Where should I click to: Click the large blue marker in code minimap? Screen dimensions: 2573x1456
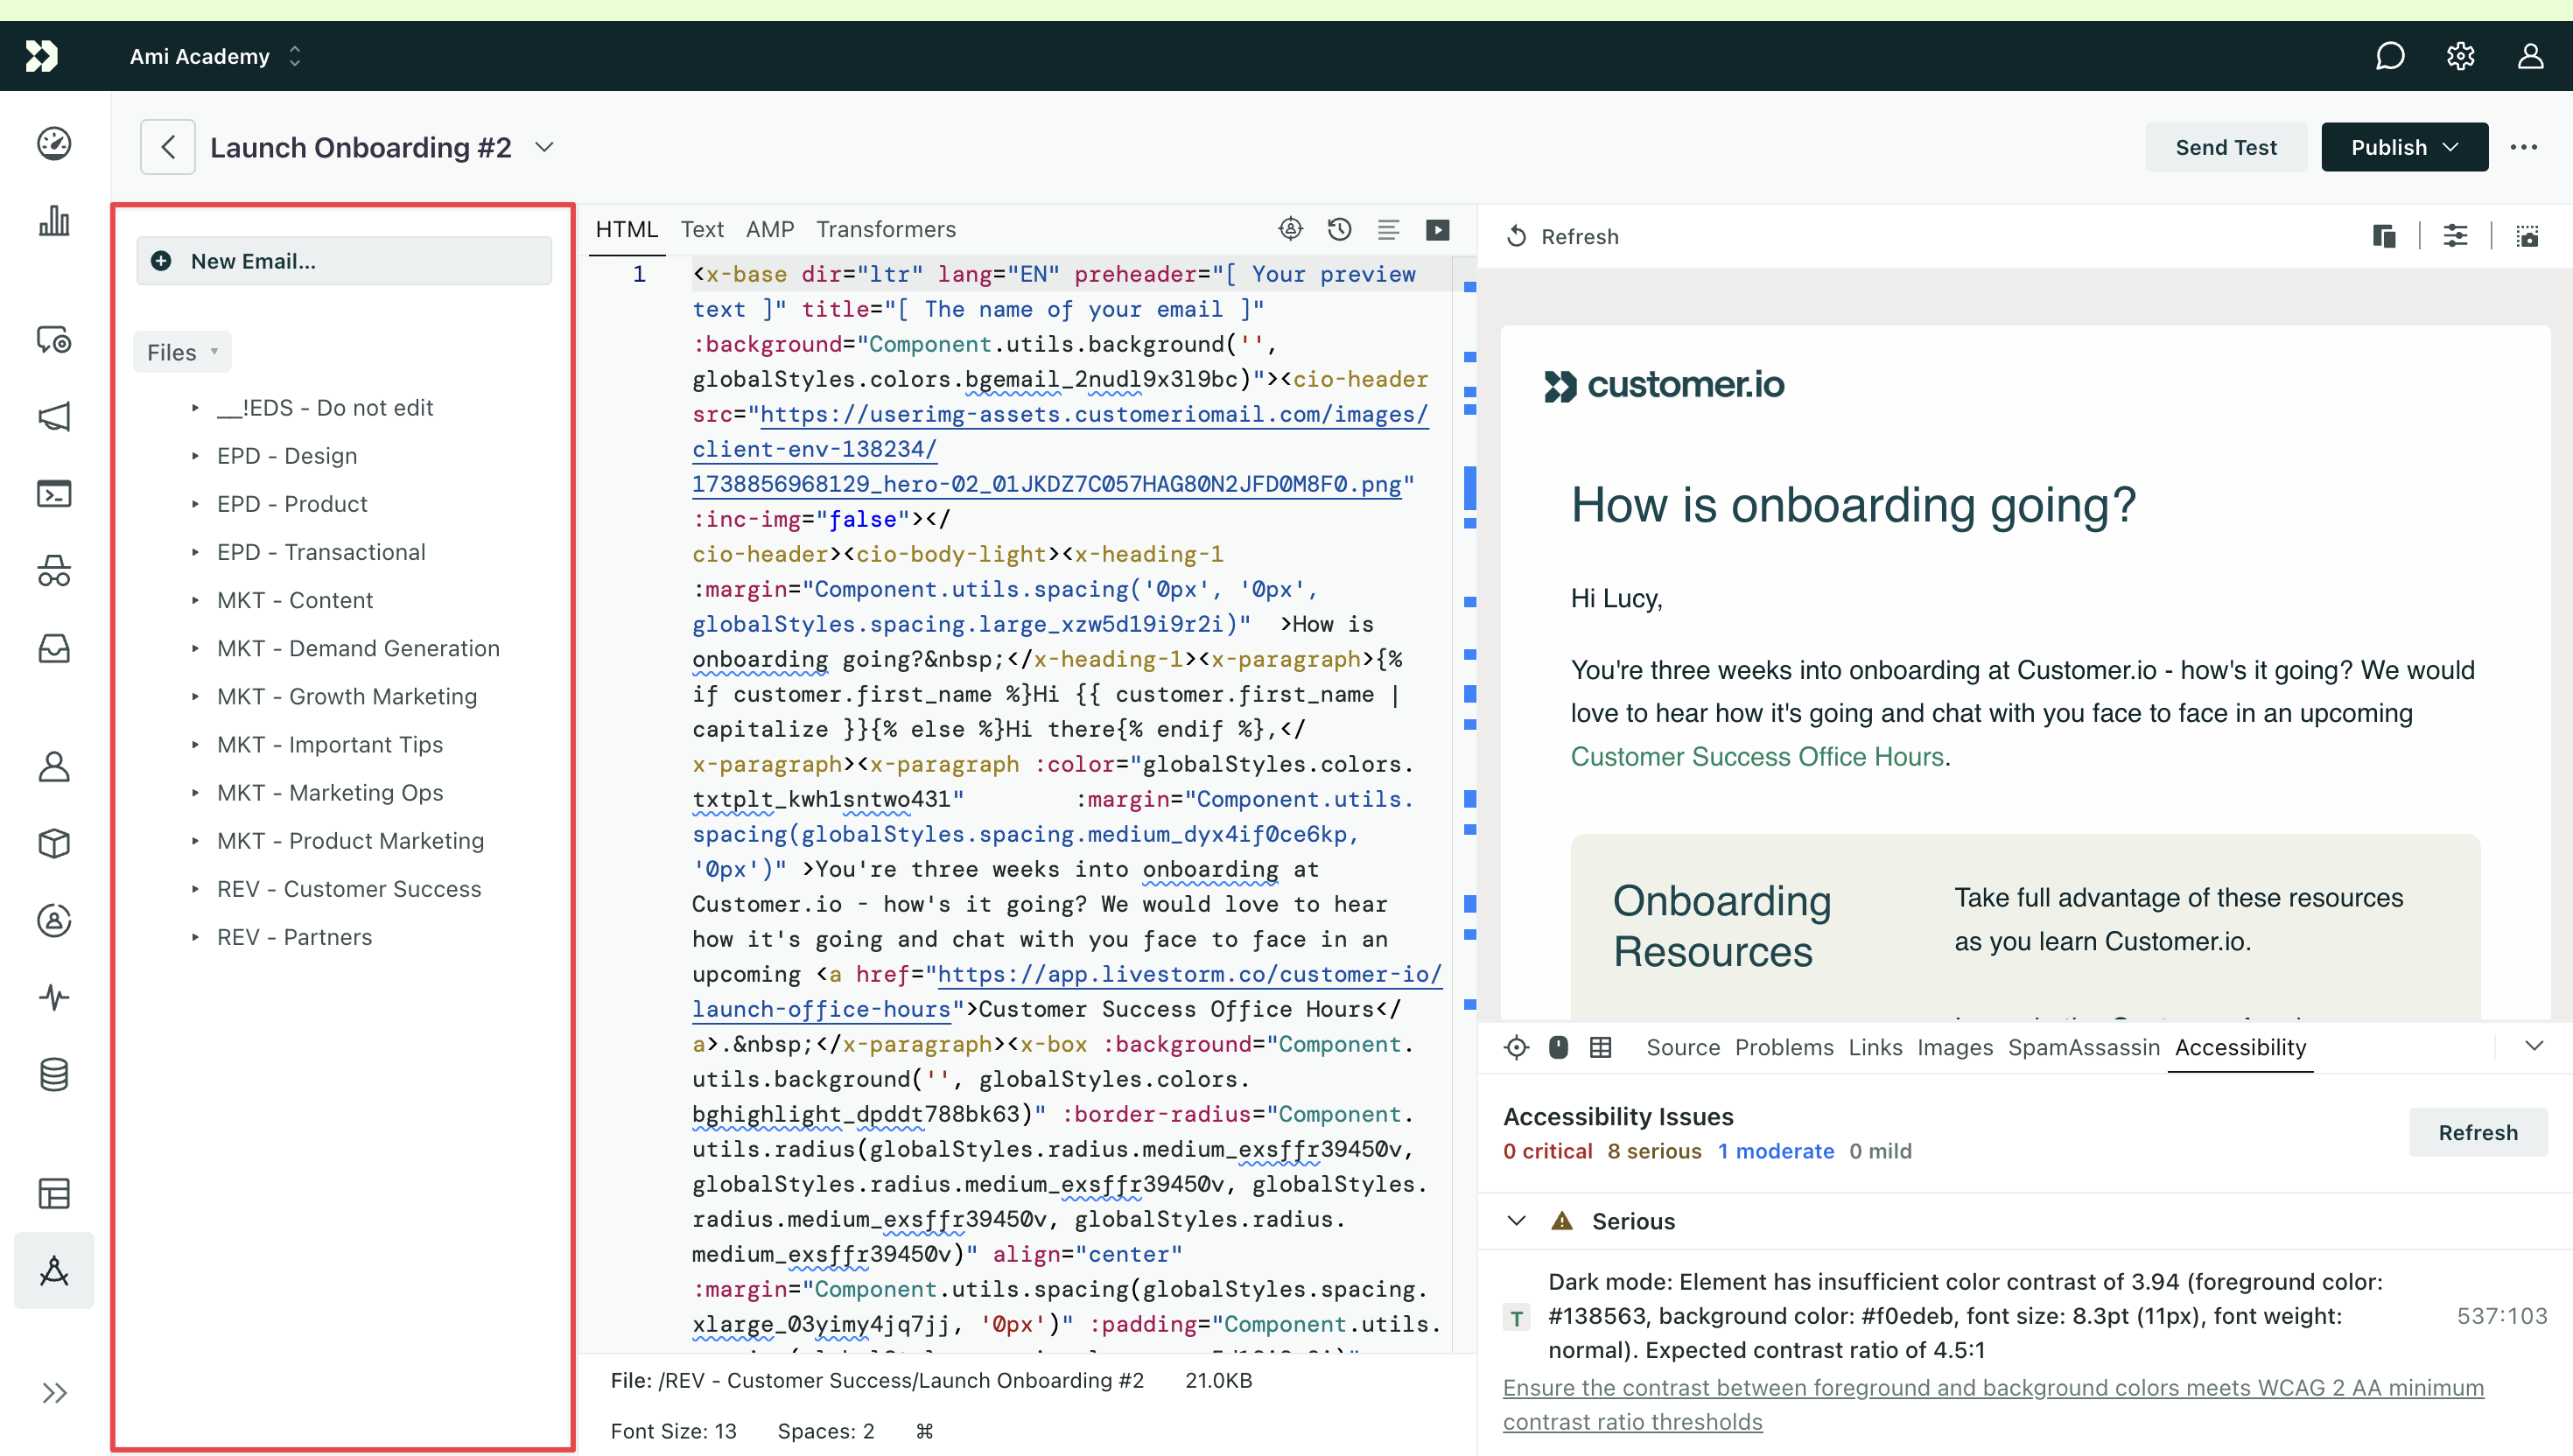point(1470,488)
